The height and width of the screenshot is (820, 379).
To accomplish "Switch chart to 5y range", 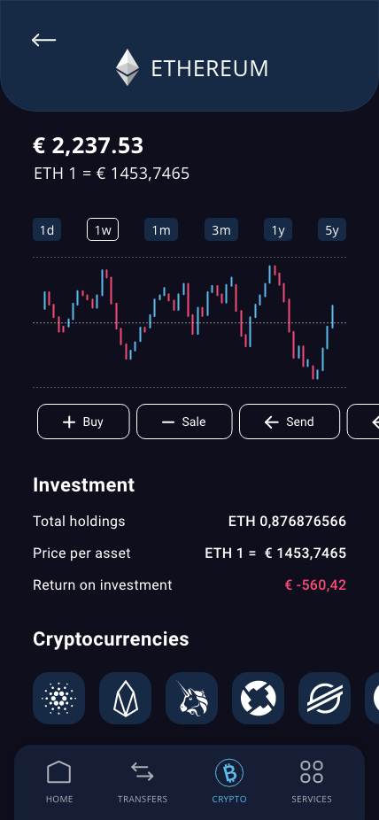I will [x=332, y=229].
